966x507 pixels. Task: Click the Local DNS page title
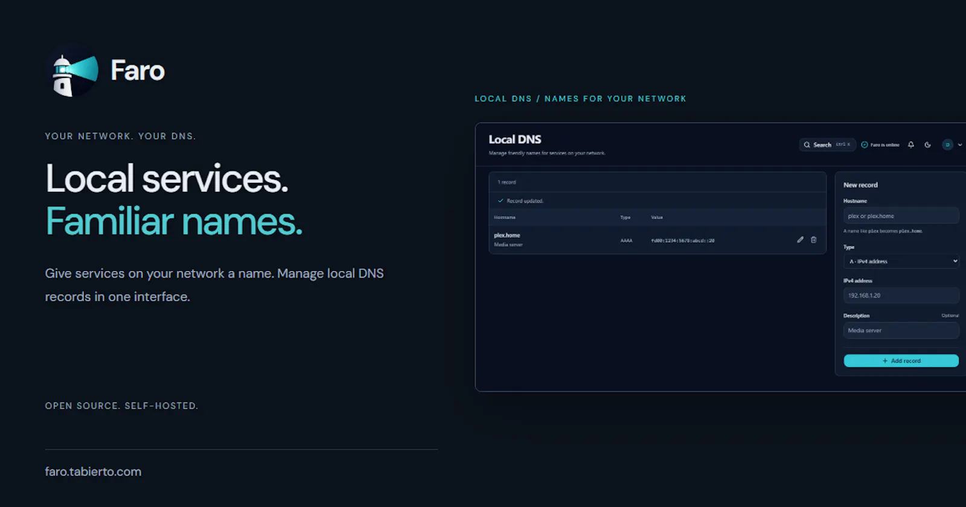[x=515, y=139]
